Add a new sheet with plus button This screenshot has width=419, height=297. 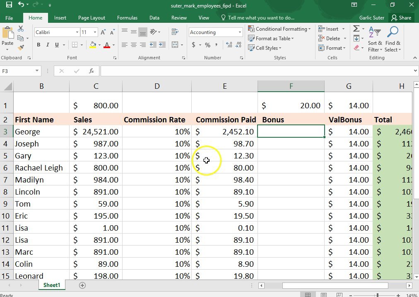82,285
